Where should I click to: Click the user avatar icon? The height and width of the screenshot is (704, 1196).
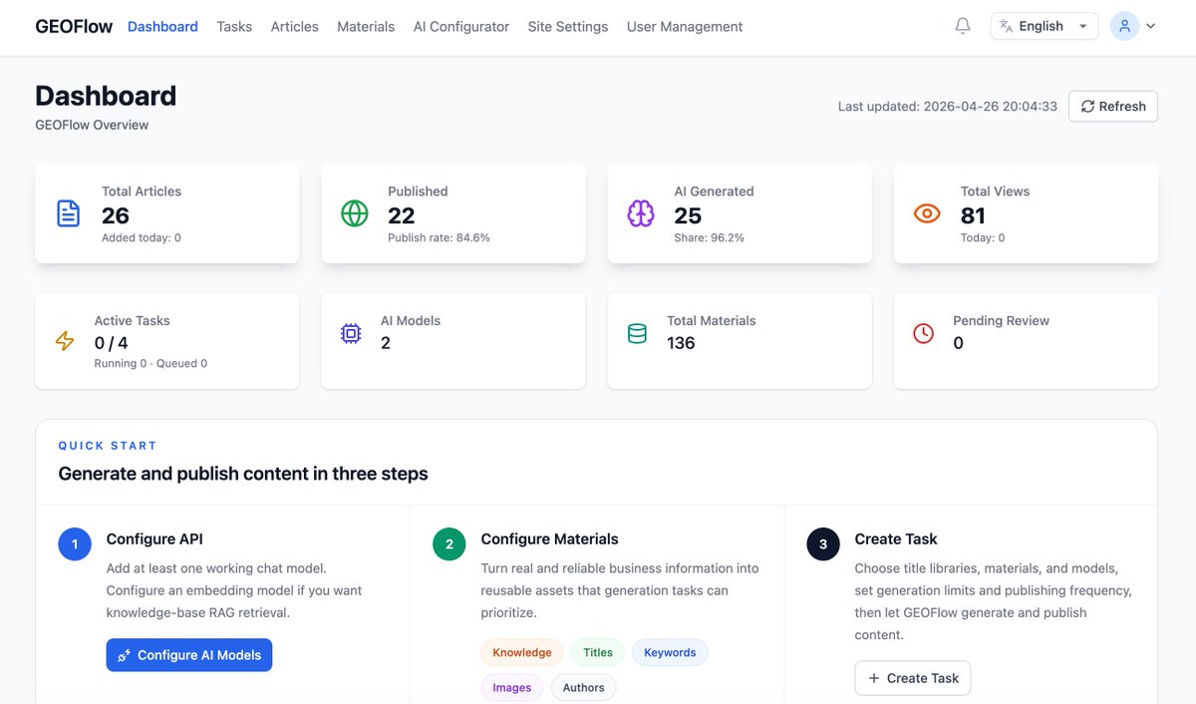click(1125, 26)
